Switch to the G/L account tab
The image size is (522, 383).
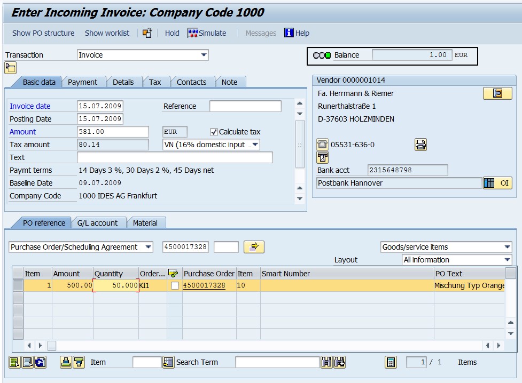click(97, 223)
